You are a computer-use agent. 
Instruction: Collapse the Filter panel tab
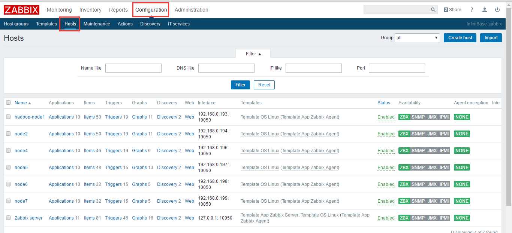coord(253,54)
